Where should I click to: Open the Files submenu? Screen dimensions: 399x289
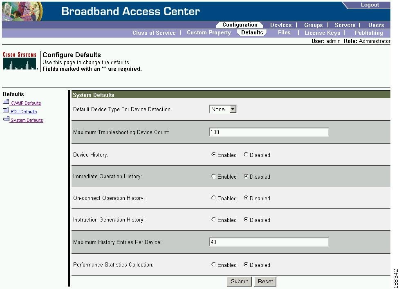[284, 33]
